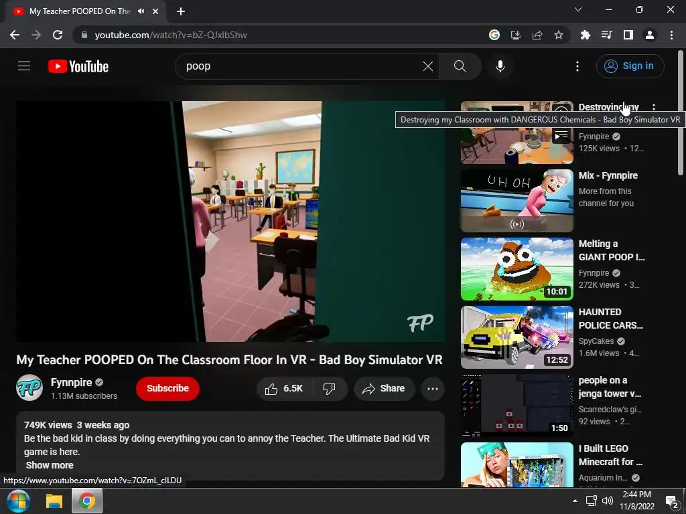Toggle the browser side panel
Screen dimensions: 686x514
[628, 35]
